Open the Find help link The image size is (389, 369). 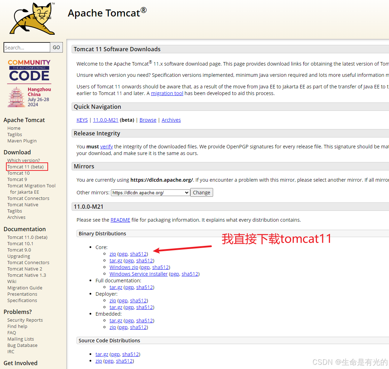[17, 326]
